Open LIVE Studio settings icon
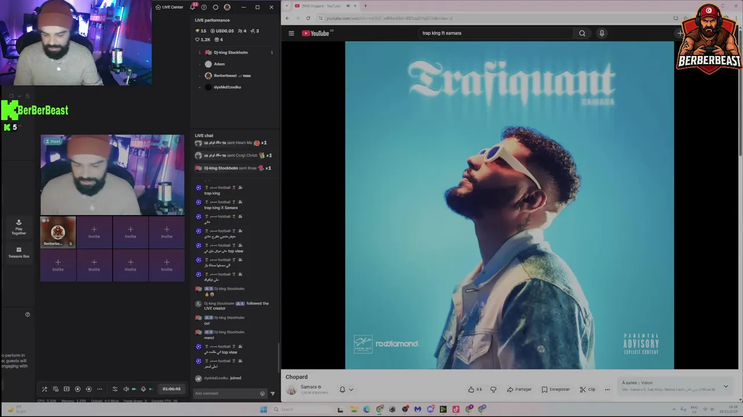 coord(215,7)
